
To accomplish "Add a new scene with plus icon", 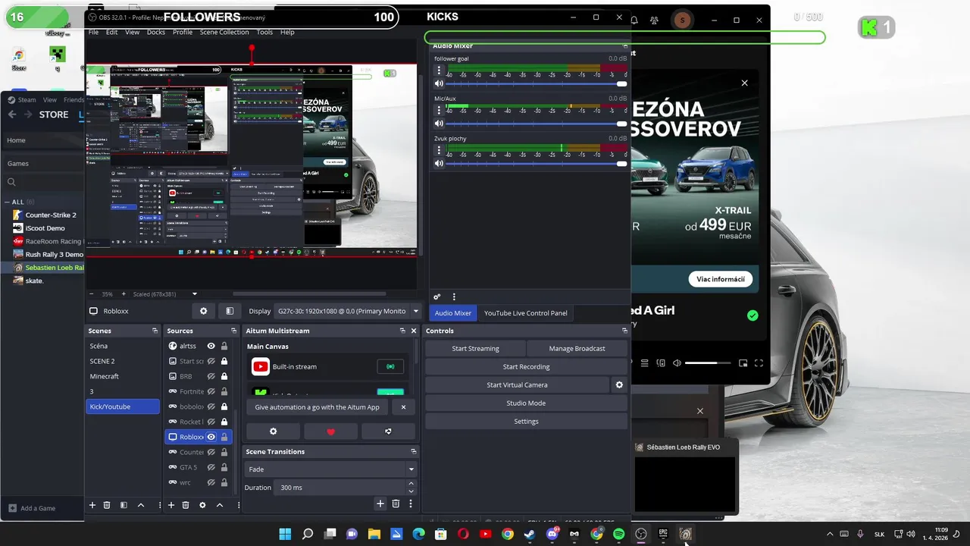I will pyautogui.click(x=92, y=505).
